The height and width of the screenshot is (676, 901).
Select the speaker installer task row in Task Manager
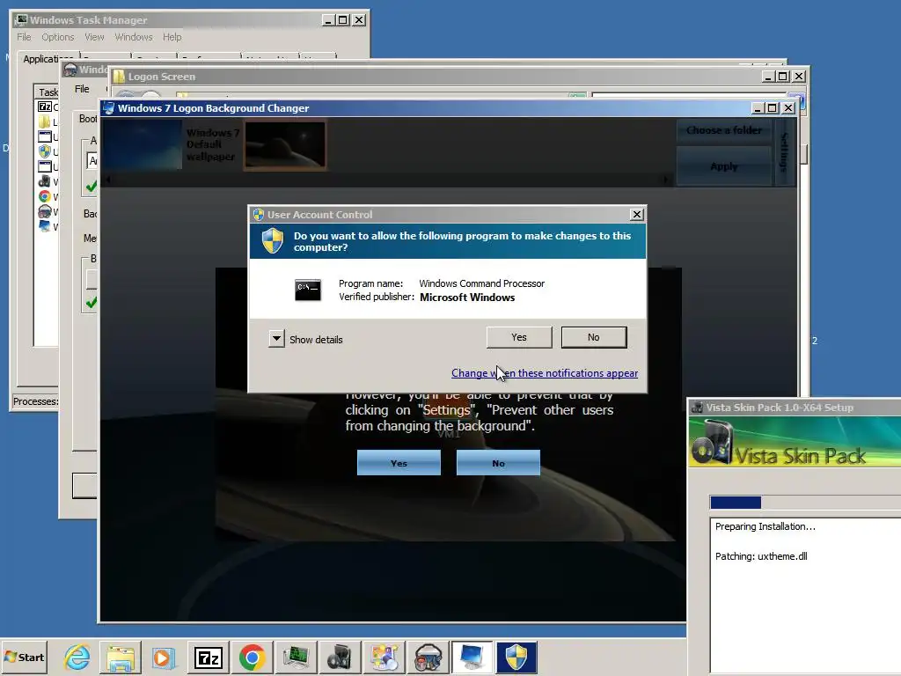48,181
